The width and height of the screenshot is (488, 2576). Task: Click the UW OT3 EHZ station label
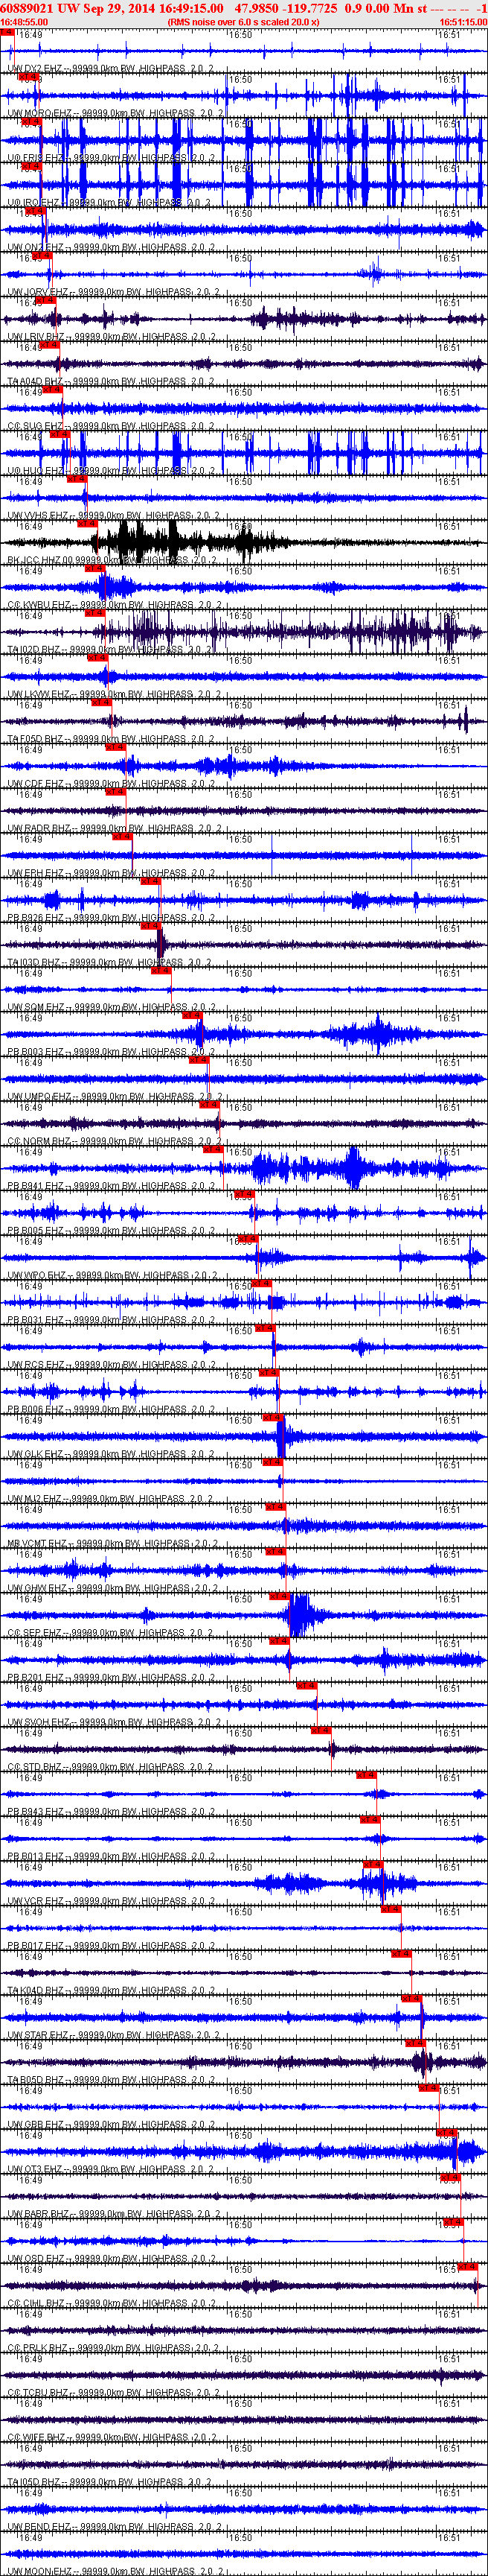coord(111,2170)
